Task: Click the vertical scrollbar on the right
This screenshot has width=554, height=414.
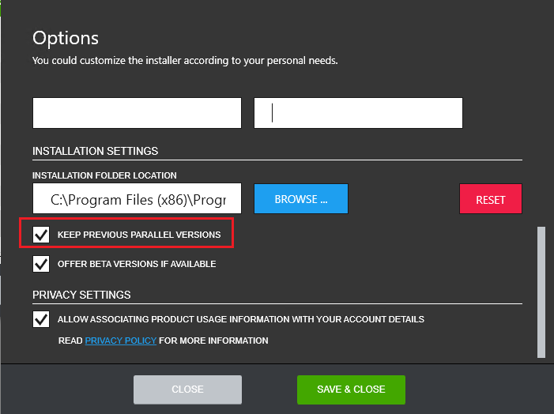Action: 541,292
